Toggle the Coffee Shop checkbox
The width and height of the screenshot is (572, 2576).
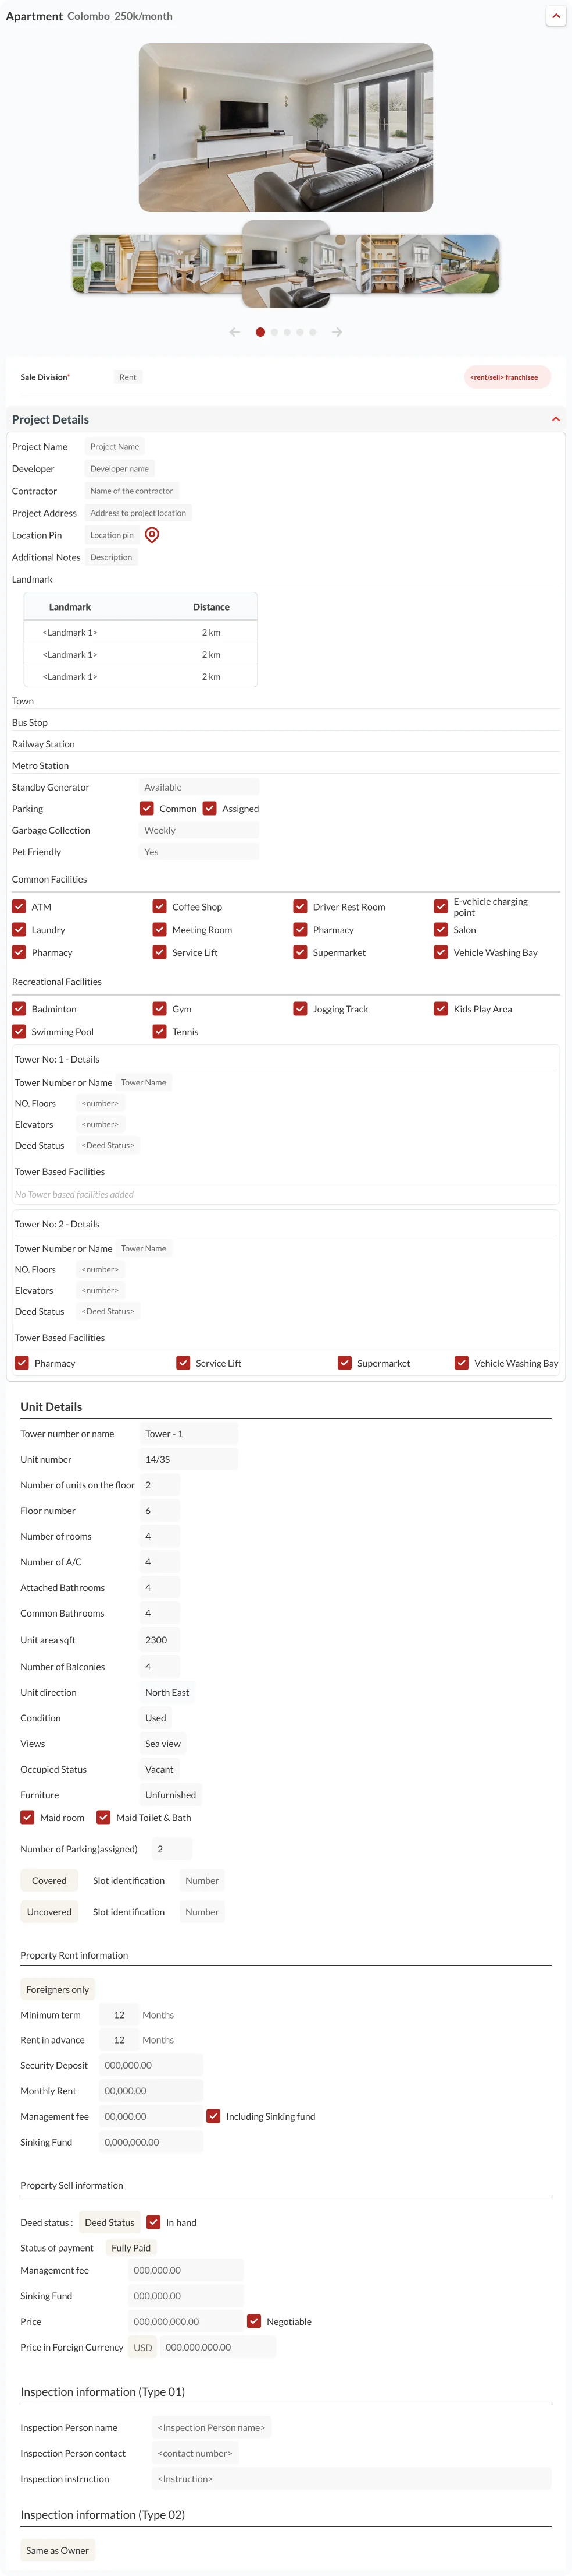tap(160, 906)
